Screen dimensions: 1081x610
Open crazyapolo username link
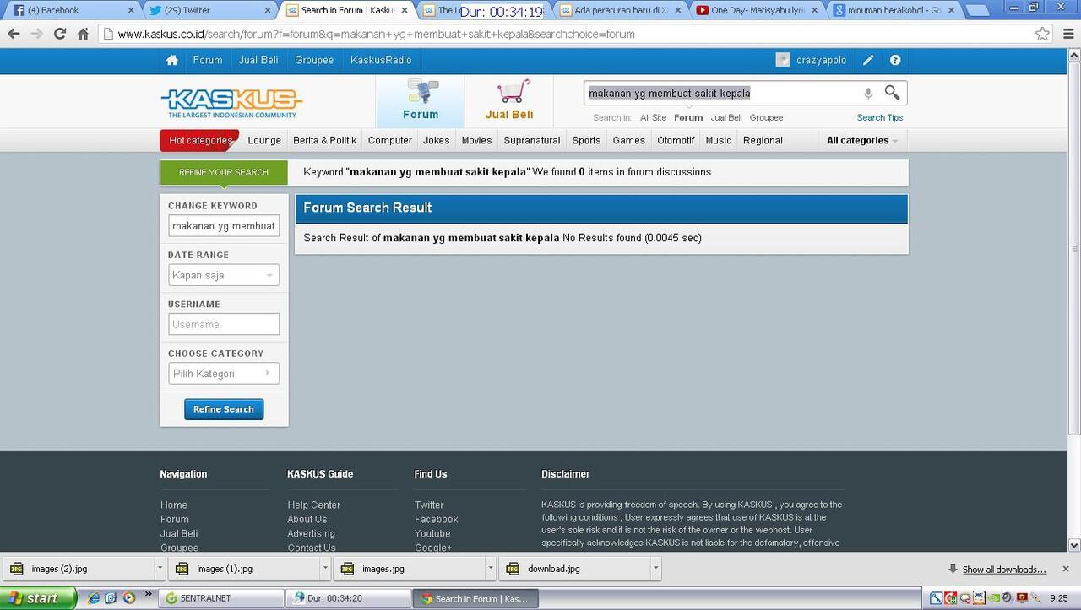pyautogui.click(x=821, y=60)
